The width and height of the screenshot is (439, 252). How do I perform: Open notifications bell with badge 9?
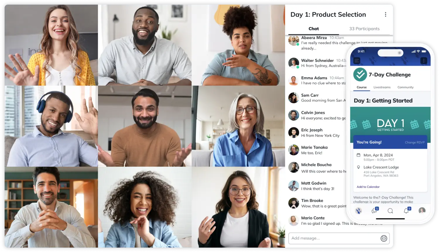pyautogui.click(x=407, y=210)
